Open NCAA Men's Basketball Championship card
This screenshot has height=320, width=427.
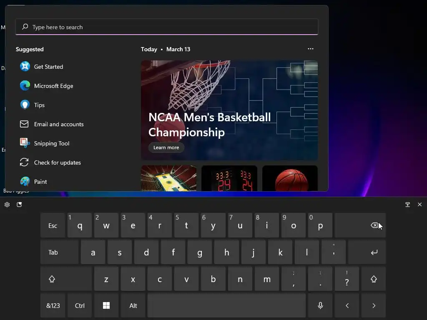pyautogui.click(x=229, y=110)
